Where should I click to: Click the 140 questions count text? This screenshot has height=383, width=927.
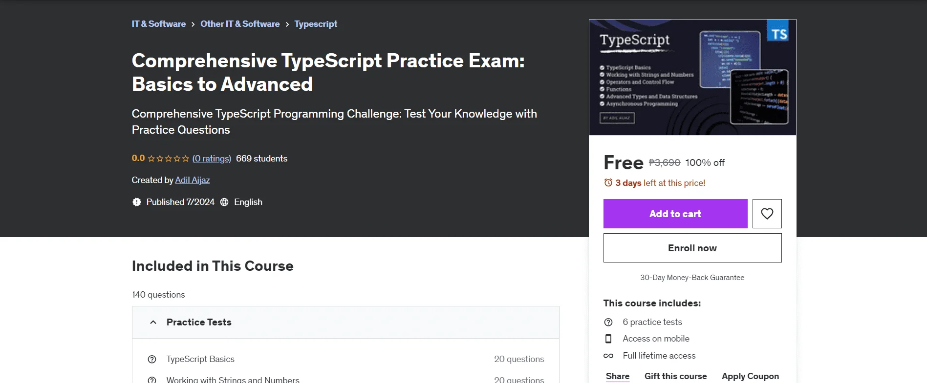158,295
